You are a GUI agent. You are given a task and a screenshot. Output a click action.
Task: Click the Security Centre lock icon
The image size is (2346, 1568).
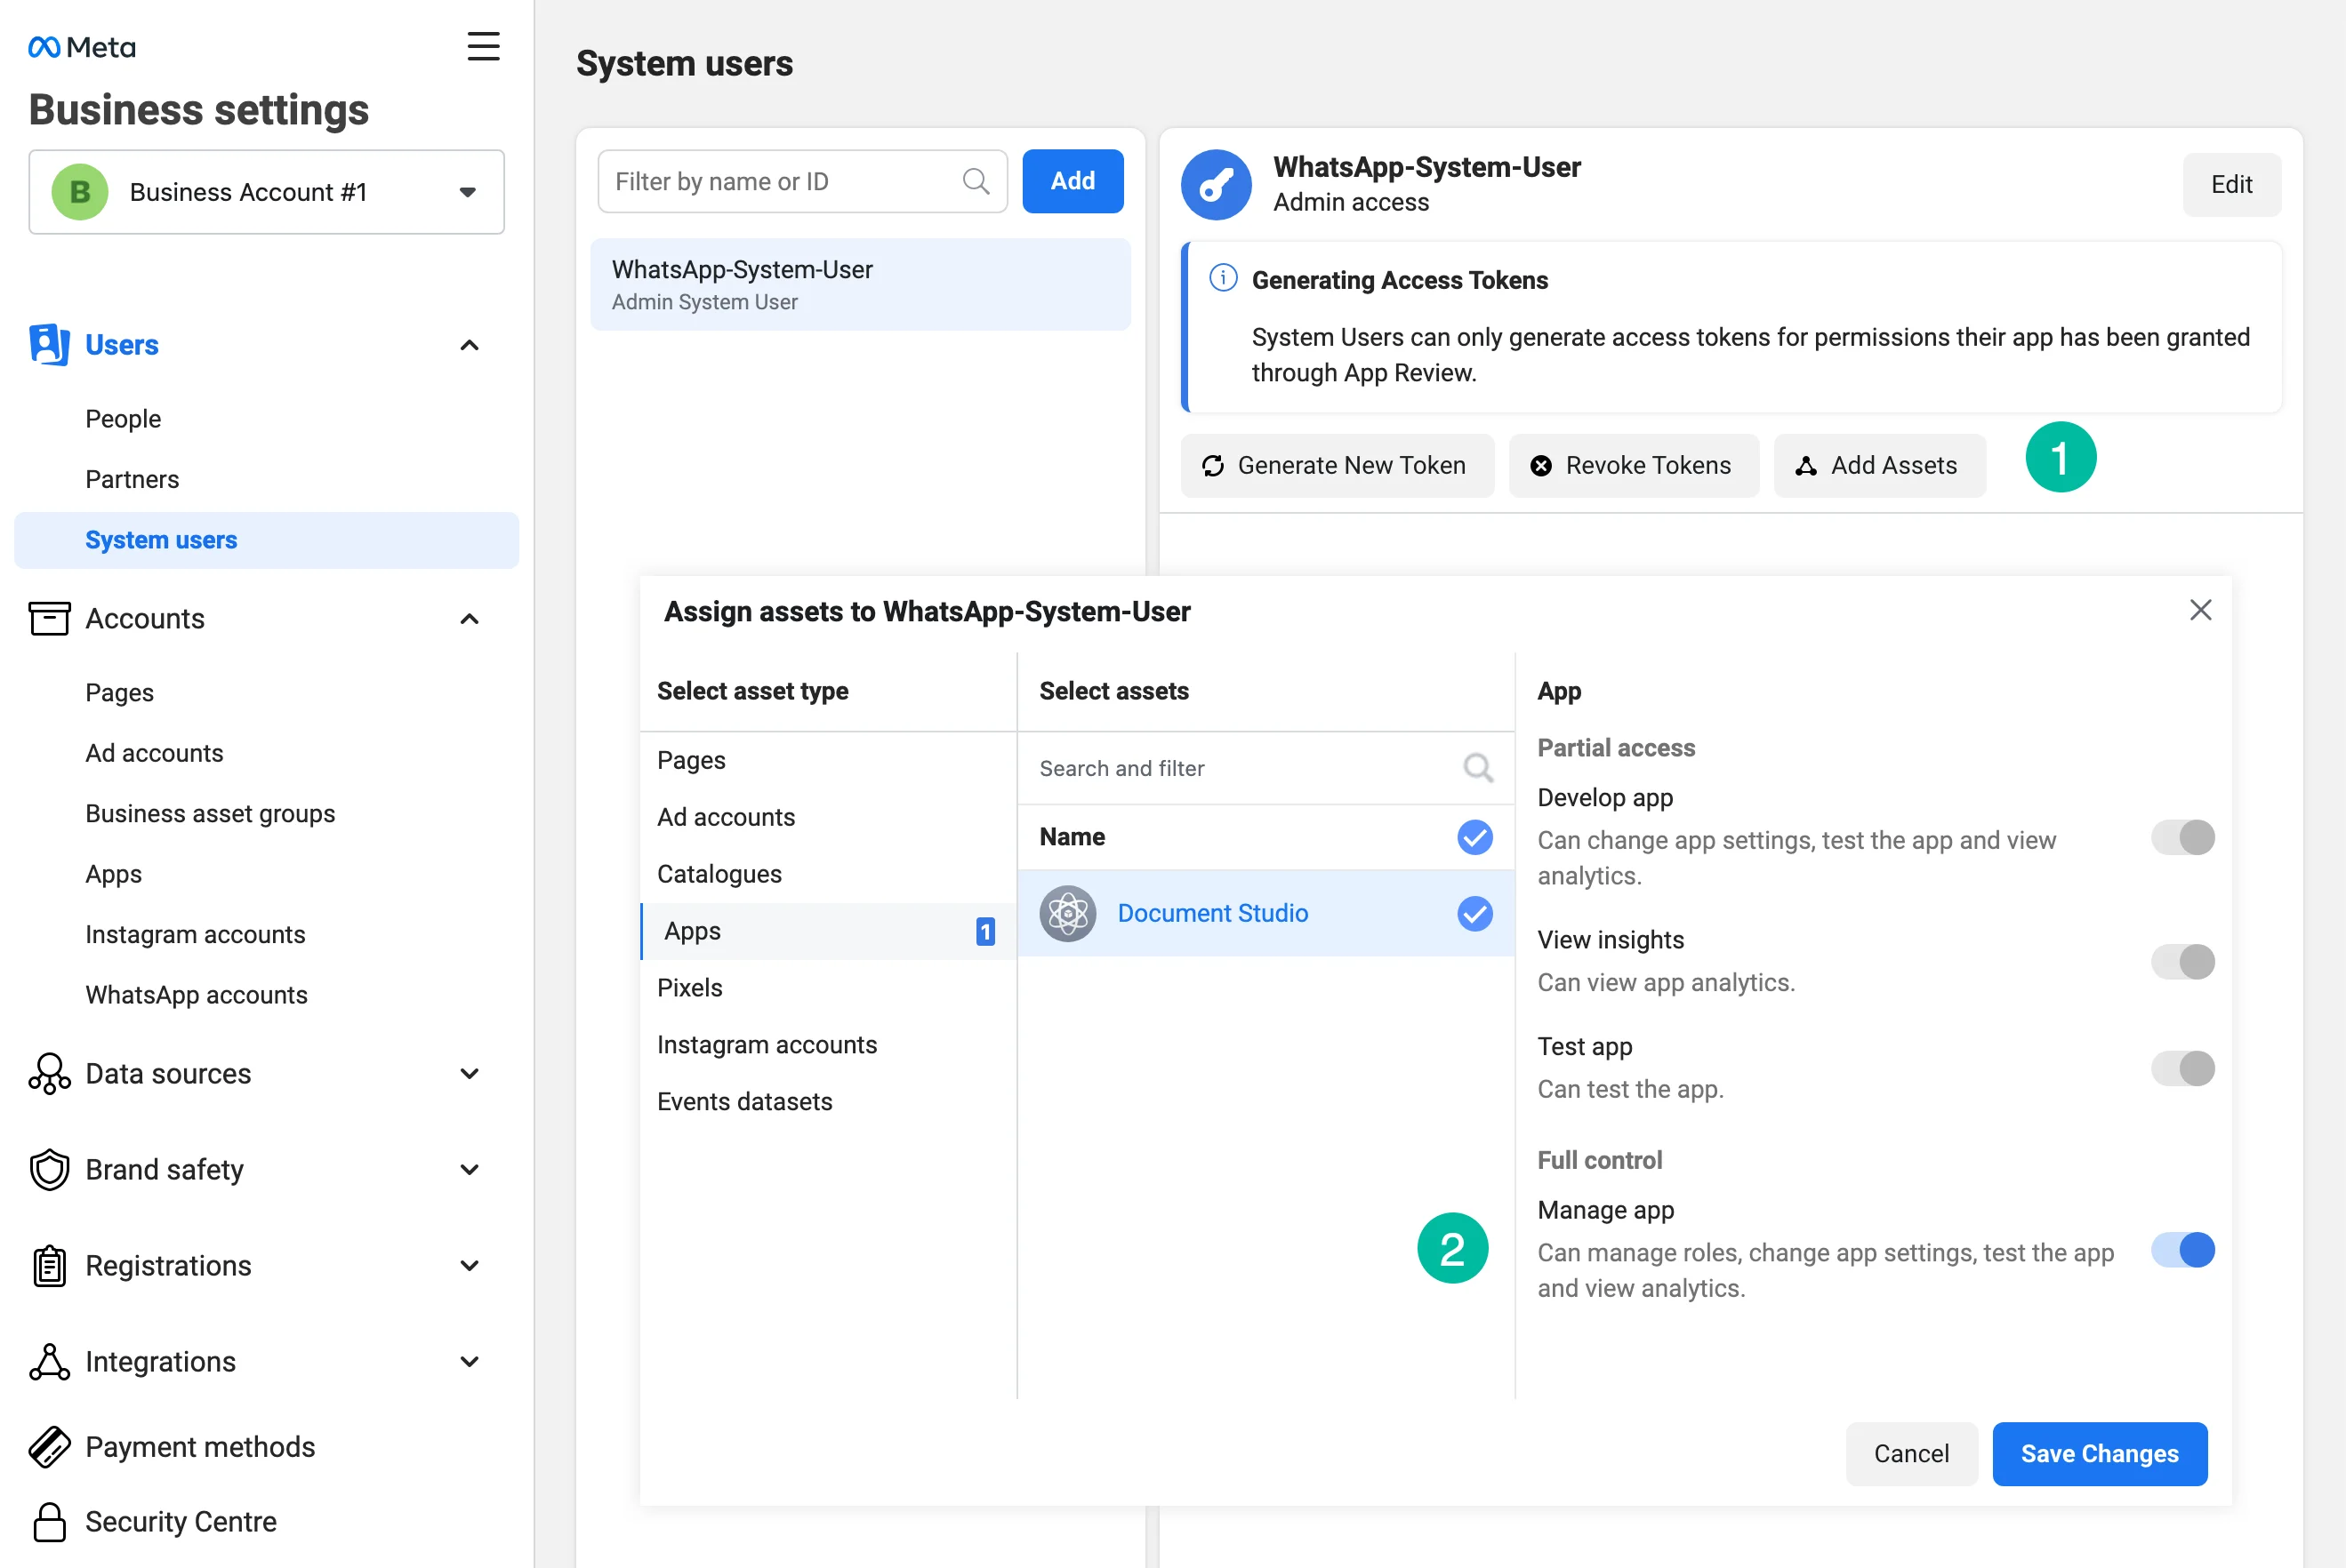(49, 1521)
